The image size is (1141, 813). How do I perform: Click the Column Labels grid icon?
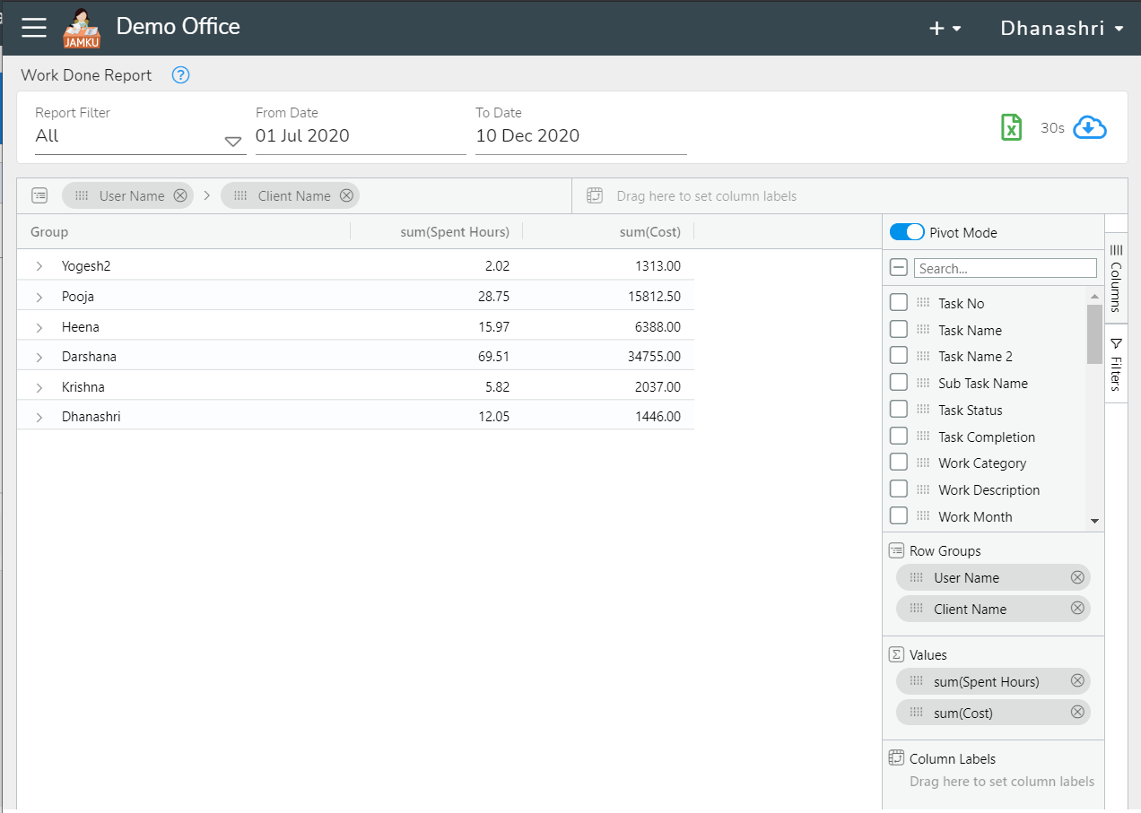click(x=895, y=757)
